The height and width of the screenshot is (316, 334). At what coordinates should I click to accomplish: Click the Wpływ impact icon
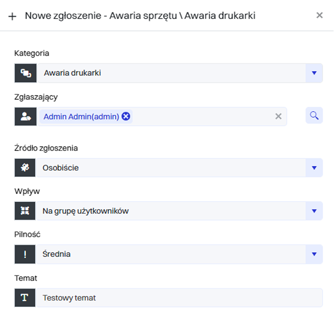point(25,211)
